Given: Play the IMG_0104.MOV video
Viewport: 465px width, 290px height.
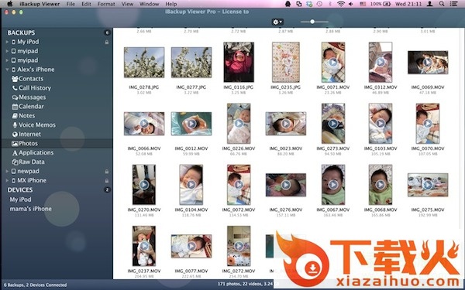Looking at the screenshot, I should coord(191,185).
